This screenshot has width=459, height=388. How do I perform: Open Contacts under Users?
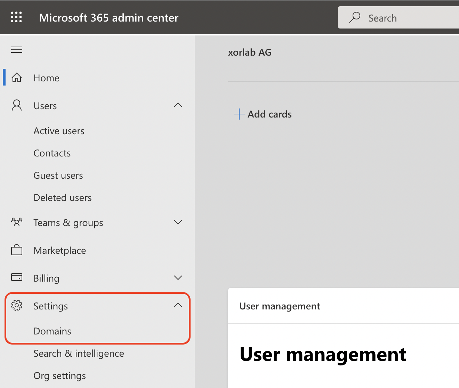[52, 153]
